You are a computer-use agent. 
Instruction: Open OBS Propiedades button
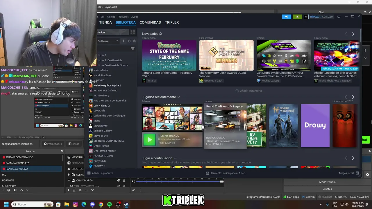[x=53, y=144]
